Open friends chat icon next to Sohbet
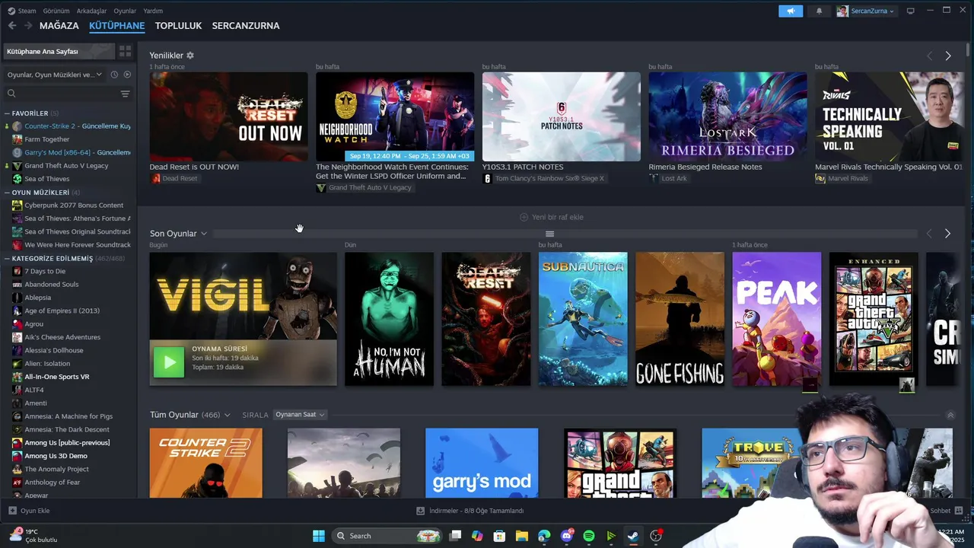The height and width of the screenshot is (548, 974). (959, 511)
